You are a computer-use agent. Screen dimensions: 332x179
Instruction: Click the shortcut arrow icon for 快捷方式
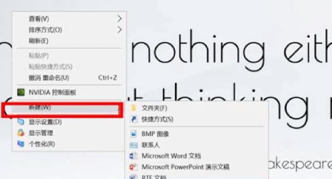(134, 119)
